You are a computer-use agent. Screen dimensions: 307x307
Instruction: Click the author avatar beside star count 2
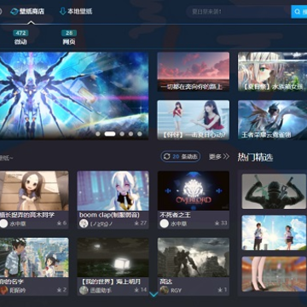(3, 290)
